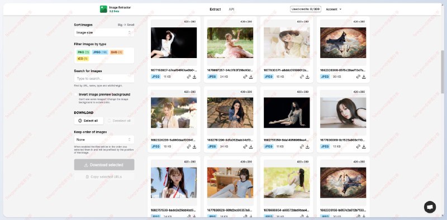The image size is (447, 220).
Task: Click the 30 KB size on 1682326306
Action: [x=337, y=76]
